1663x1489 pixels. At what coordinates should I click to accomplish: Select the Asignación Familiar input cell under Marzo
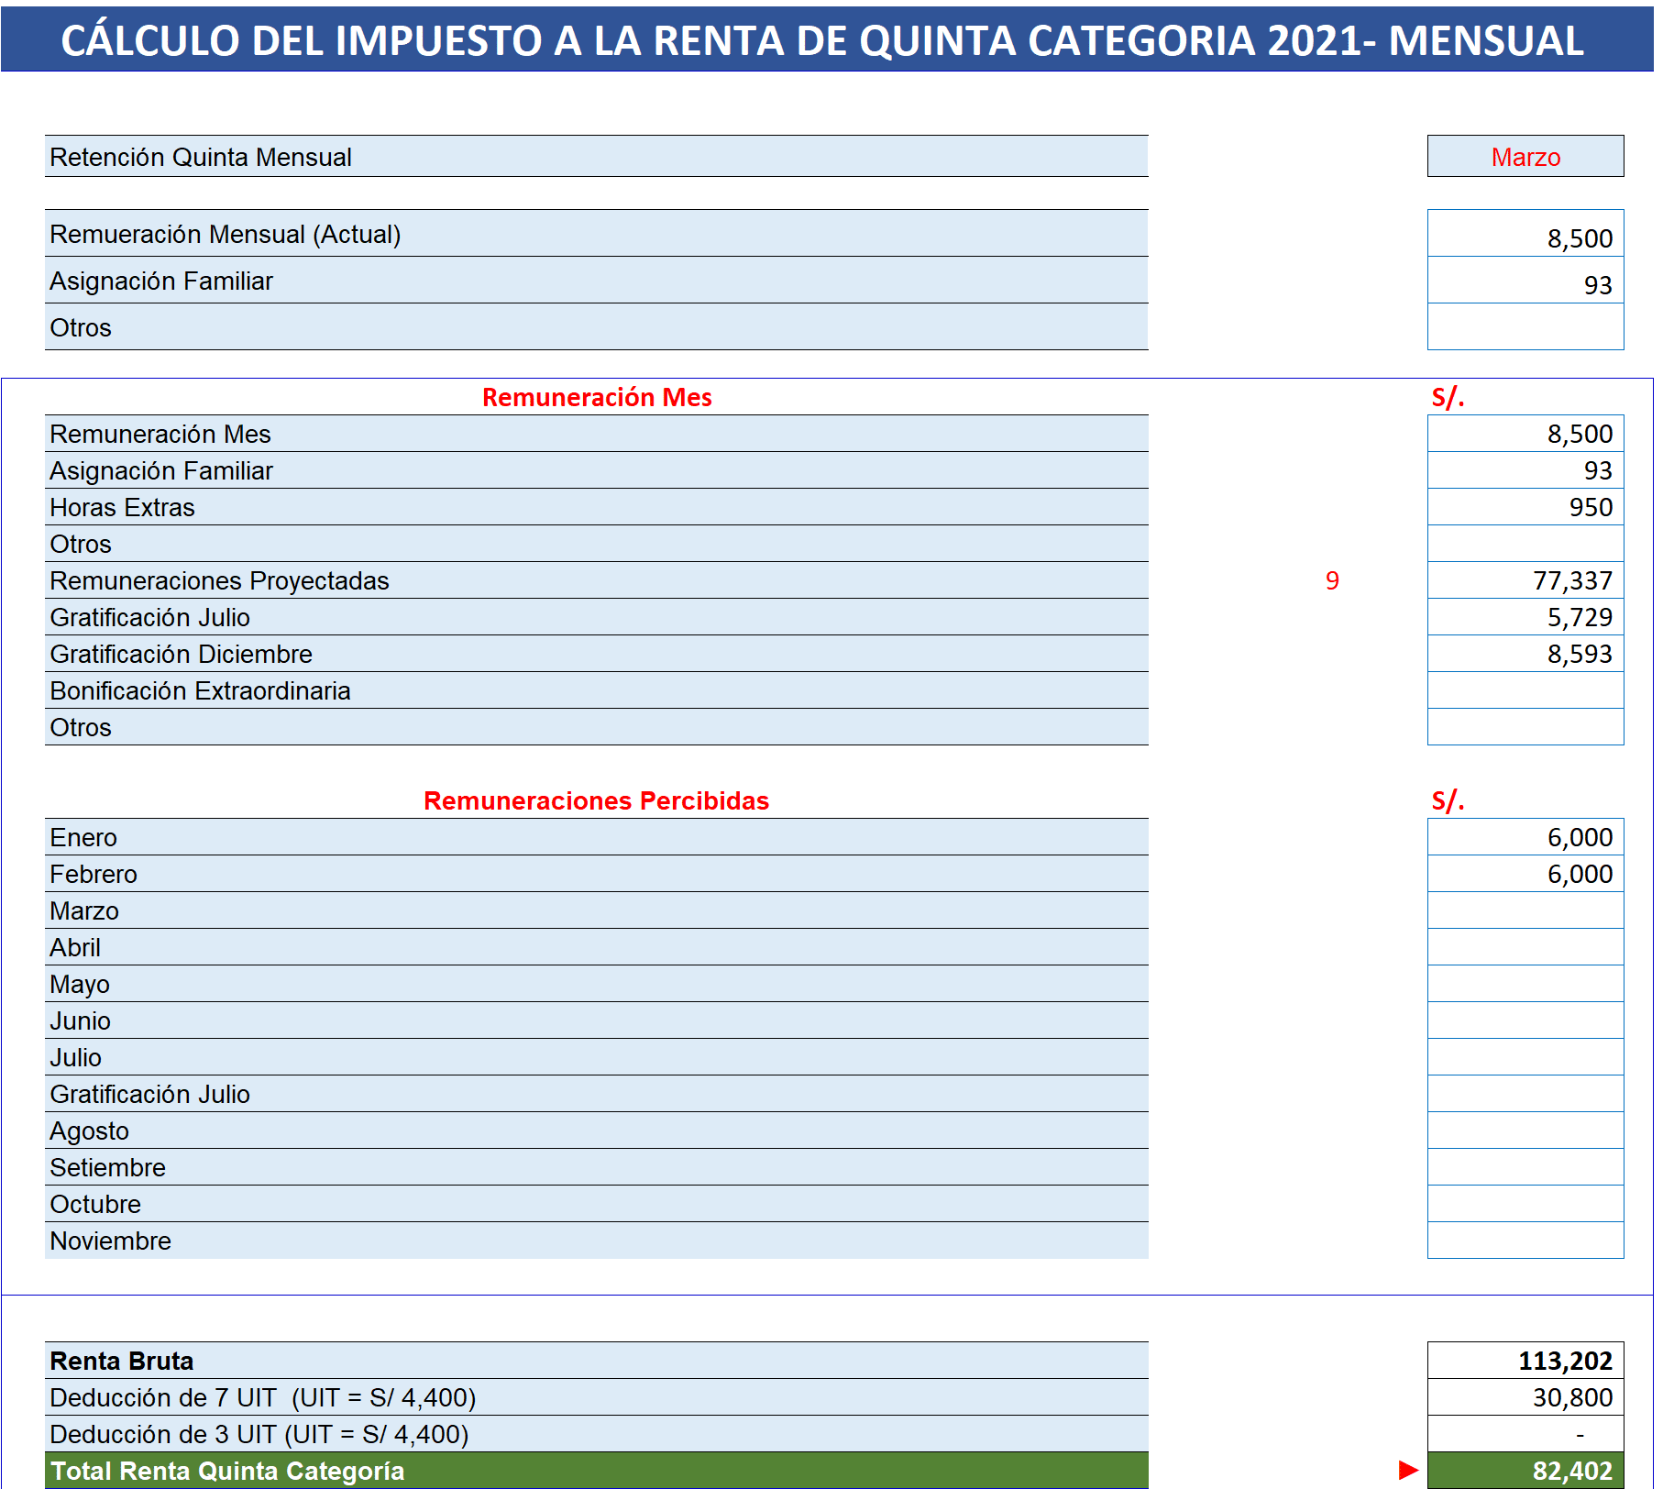coord(1525,281)
